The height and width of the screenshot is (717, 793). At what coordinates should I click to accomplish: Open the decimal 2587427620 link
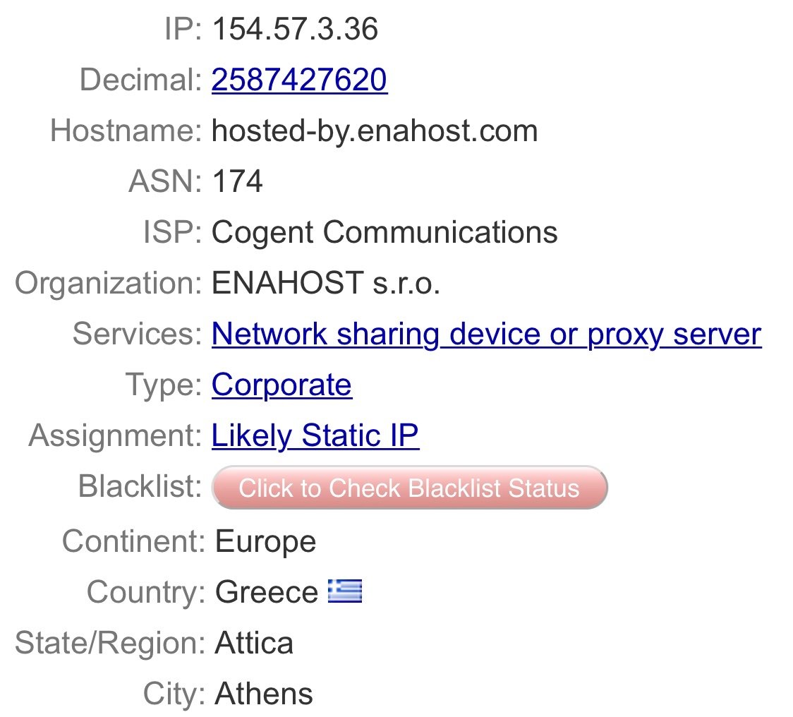pos(299,80)
